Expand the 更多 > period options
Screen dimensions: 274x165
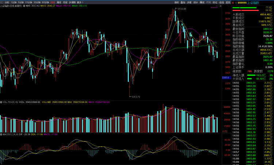pos(80,3)
